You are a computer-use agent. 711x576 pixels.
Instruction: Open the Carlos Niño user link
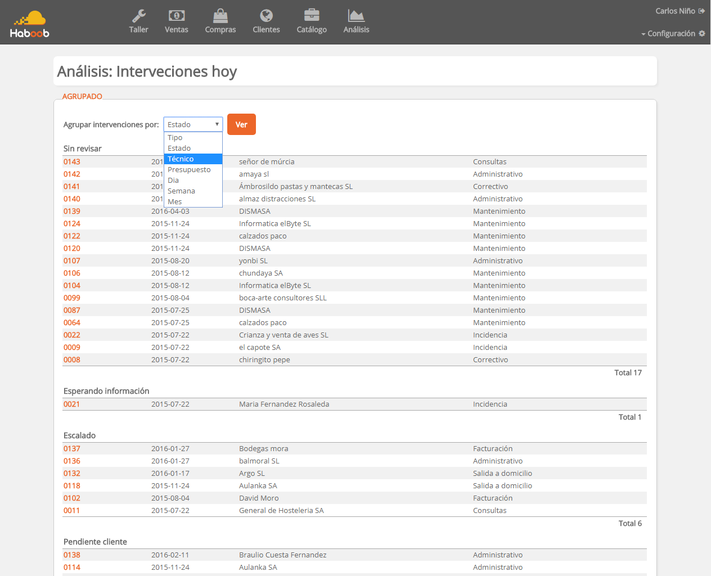[675, 11]
